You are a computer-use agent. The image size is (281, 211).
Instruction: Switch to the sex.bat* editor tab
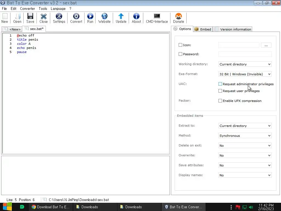(x=34, y=29)
